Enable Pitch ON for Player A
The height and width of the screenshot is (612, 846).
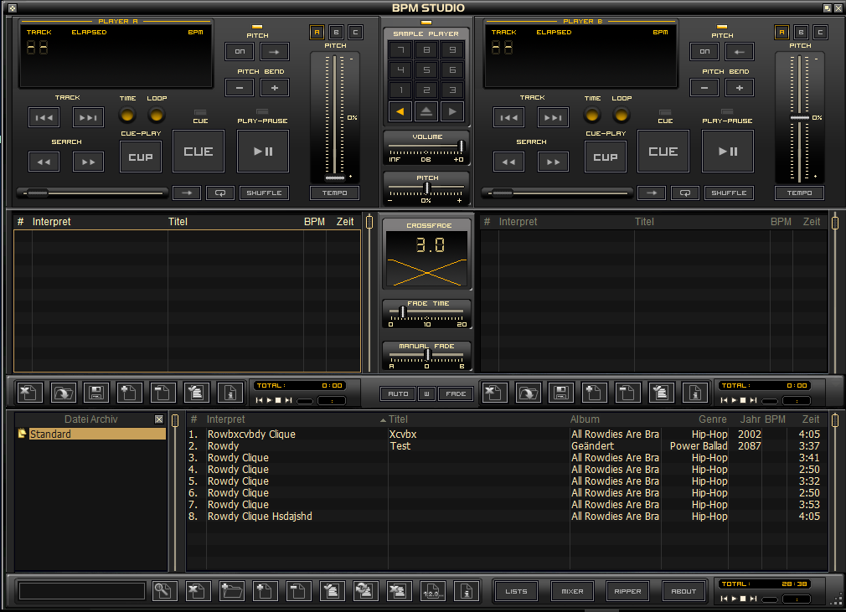(240, 51)
